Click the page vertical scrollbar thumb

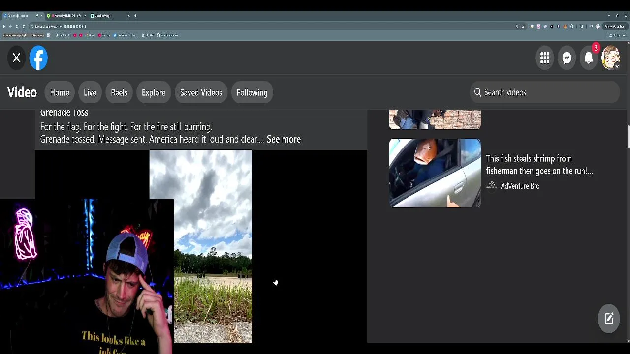point(628,137)
